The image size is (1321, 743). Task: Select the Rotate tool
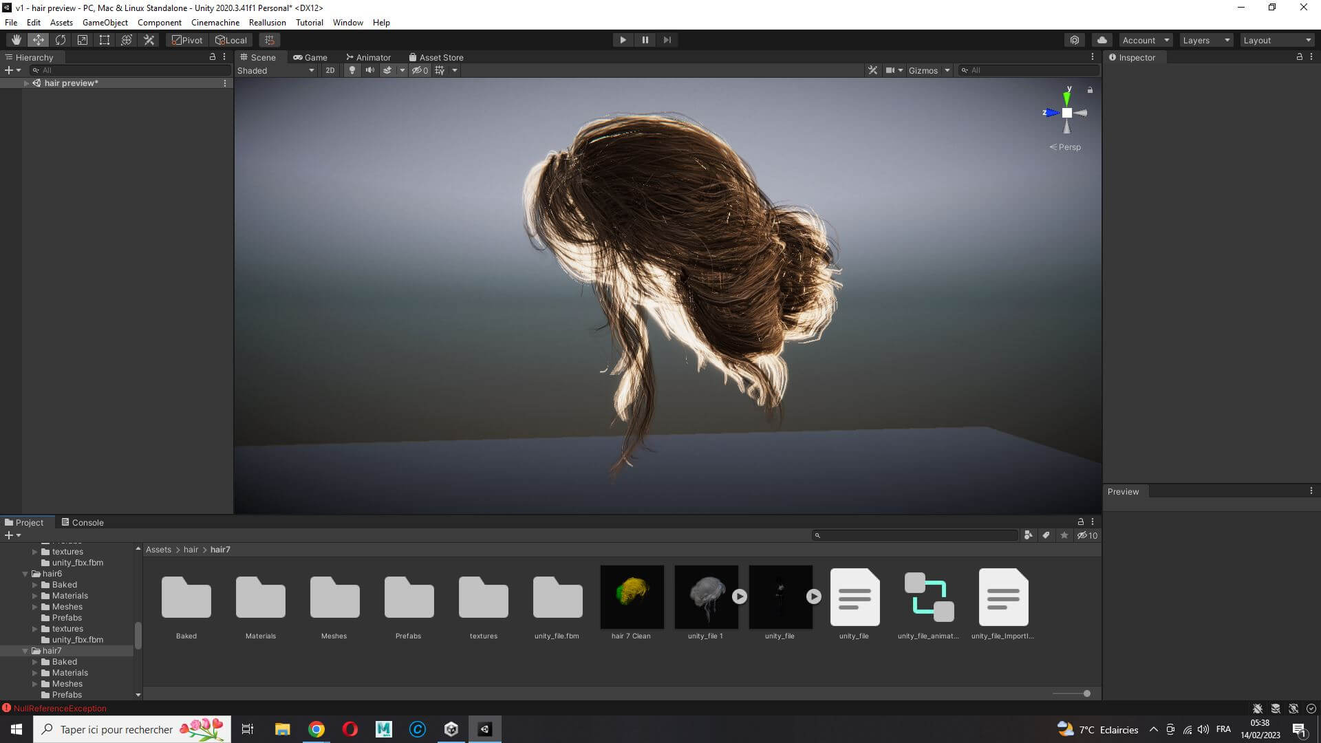(x=61, y=40)
